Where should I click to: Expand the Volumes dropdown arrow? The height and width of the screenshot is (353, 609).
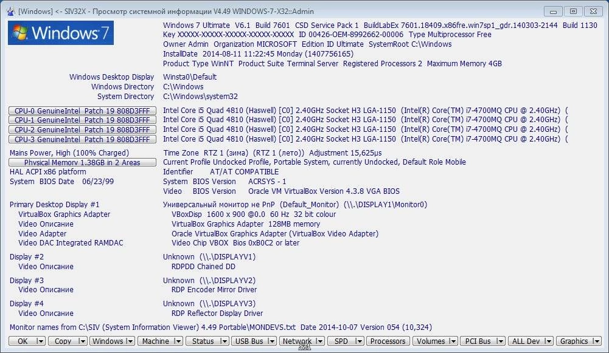(453, 341)
